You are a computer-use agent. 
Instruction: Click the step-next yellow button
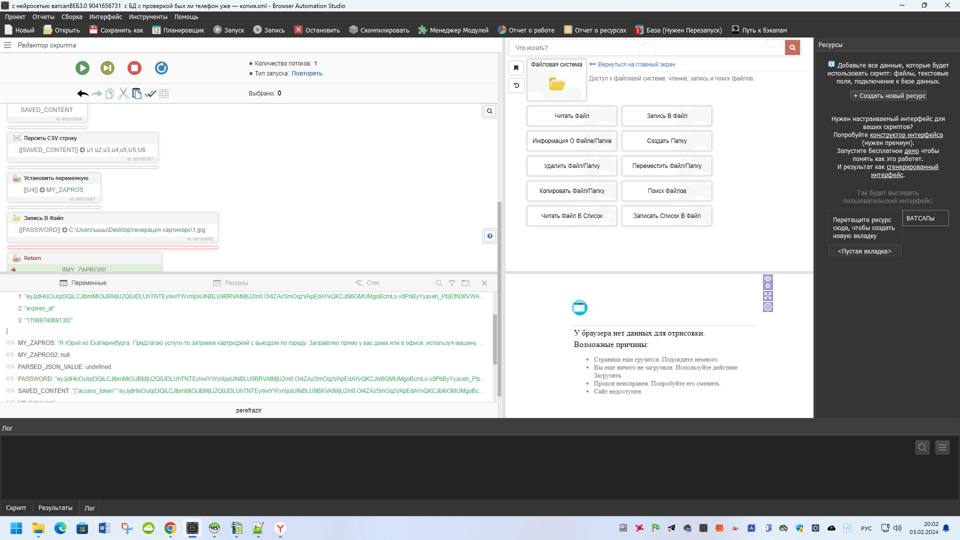[x=107, y=68]
